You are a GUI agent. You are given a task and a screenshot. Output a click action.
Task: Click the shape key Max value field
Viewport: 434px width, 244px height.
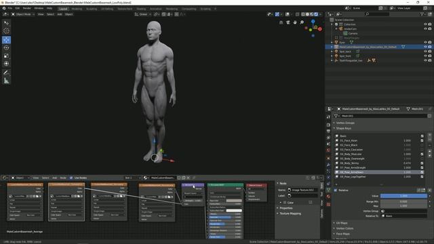click(x=403, y=206)
